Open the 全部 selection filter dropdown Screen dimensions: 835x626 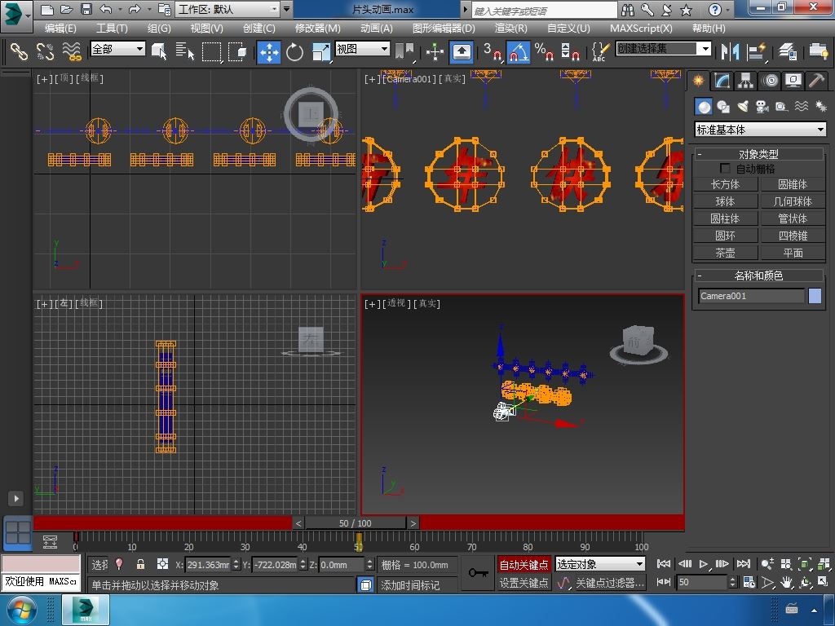click(117, 49)
